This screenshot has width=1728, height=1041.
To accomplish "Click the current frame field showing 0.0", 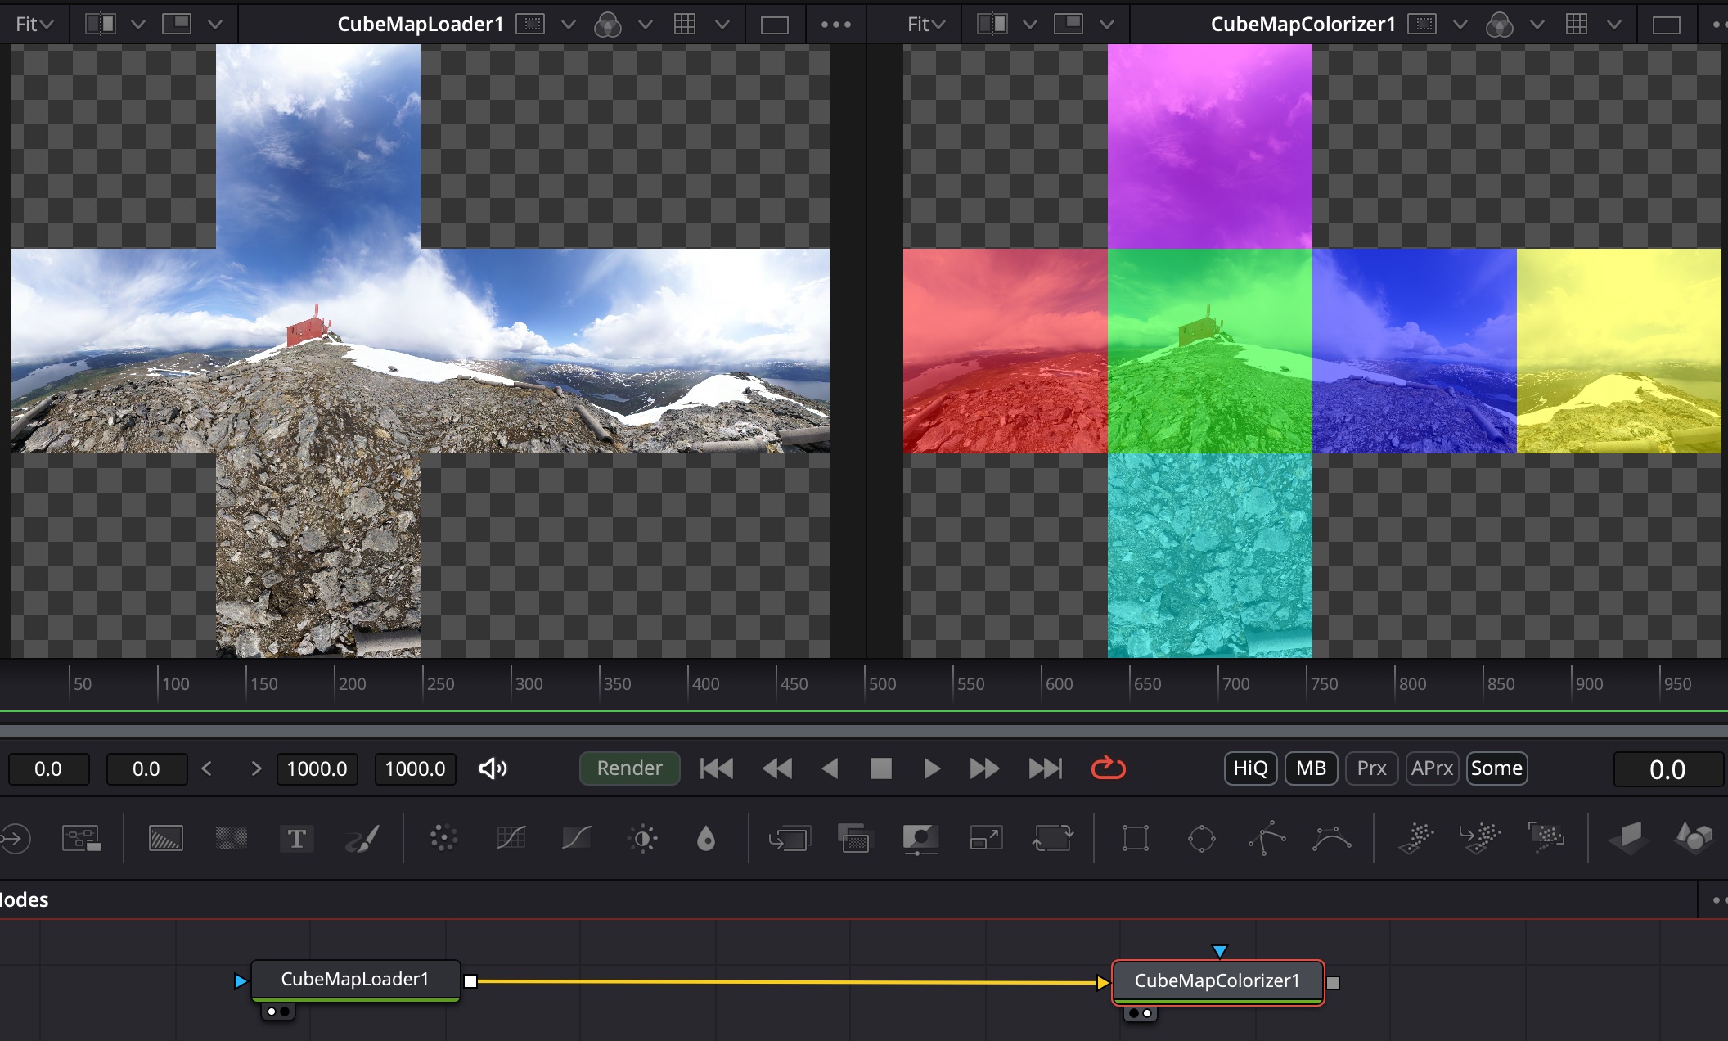I will 1667,769.
